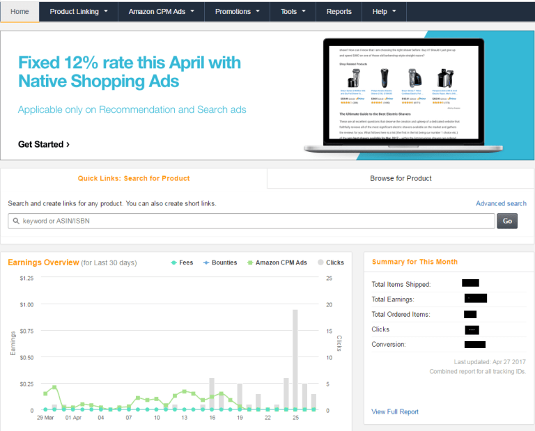This screenshot has height=431, width=535.
Task: Expand the Tools dropdown arrow
Action: 304,11
